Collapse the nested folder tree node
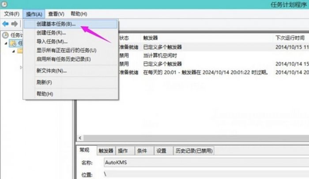 click(x=13, y=51)
